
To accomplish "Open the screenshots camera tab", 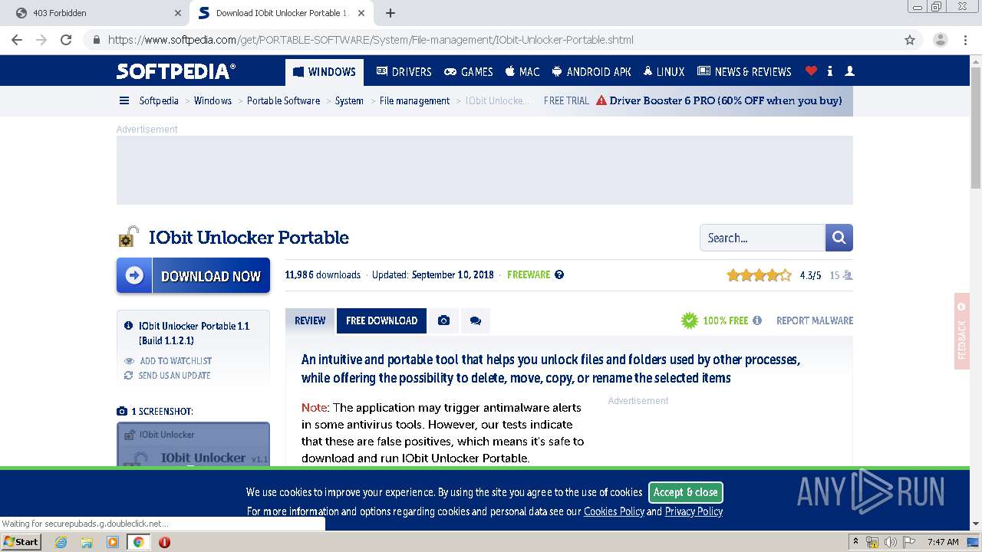I will 443,320.
